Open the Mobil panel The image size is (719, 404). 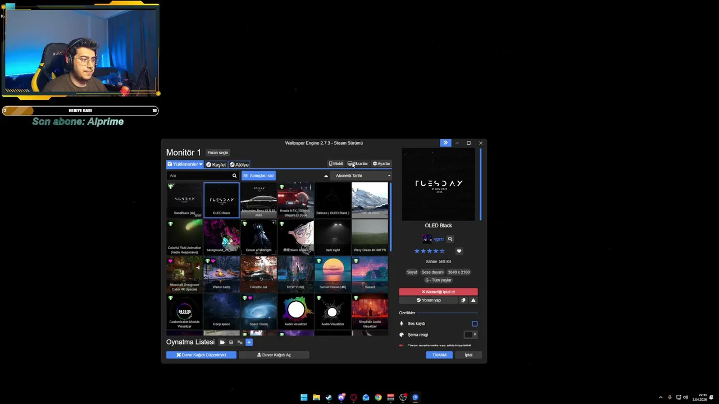pos(336,164)
